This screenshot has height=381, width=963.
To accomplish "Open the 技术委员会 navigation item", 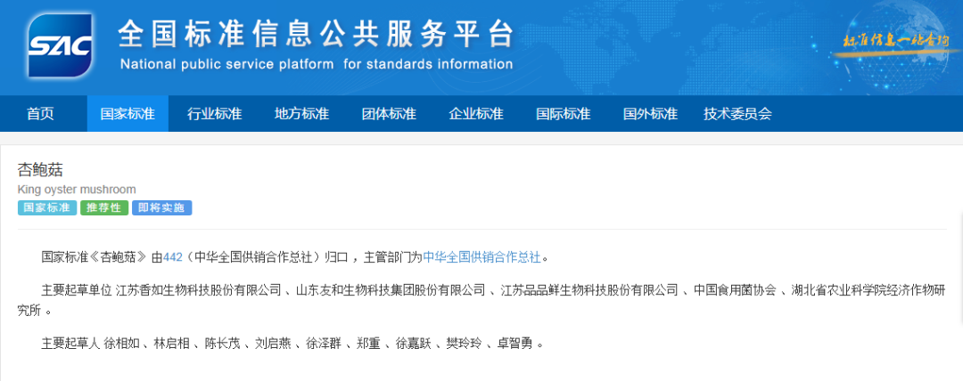I will [x=737, y=114].
